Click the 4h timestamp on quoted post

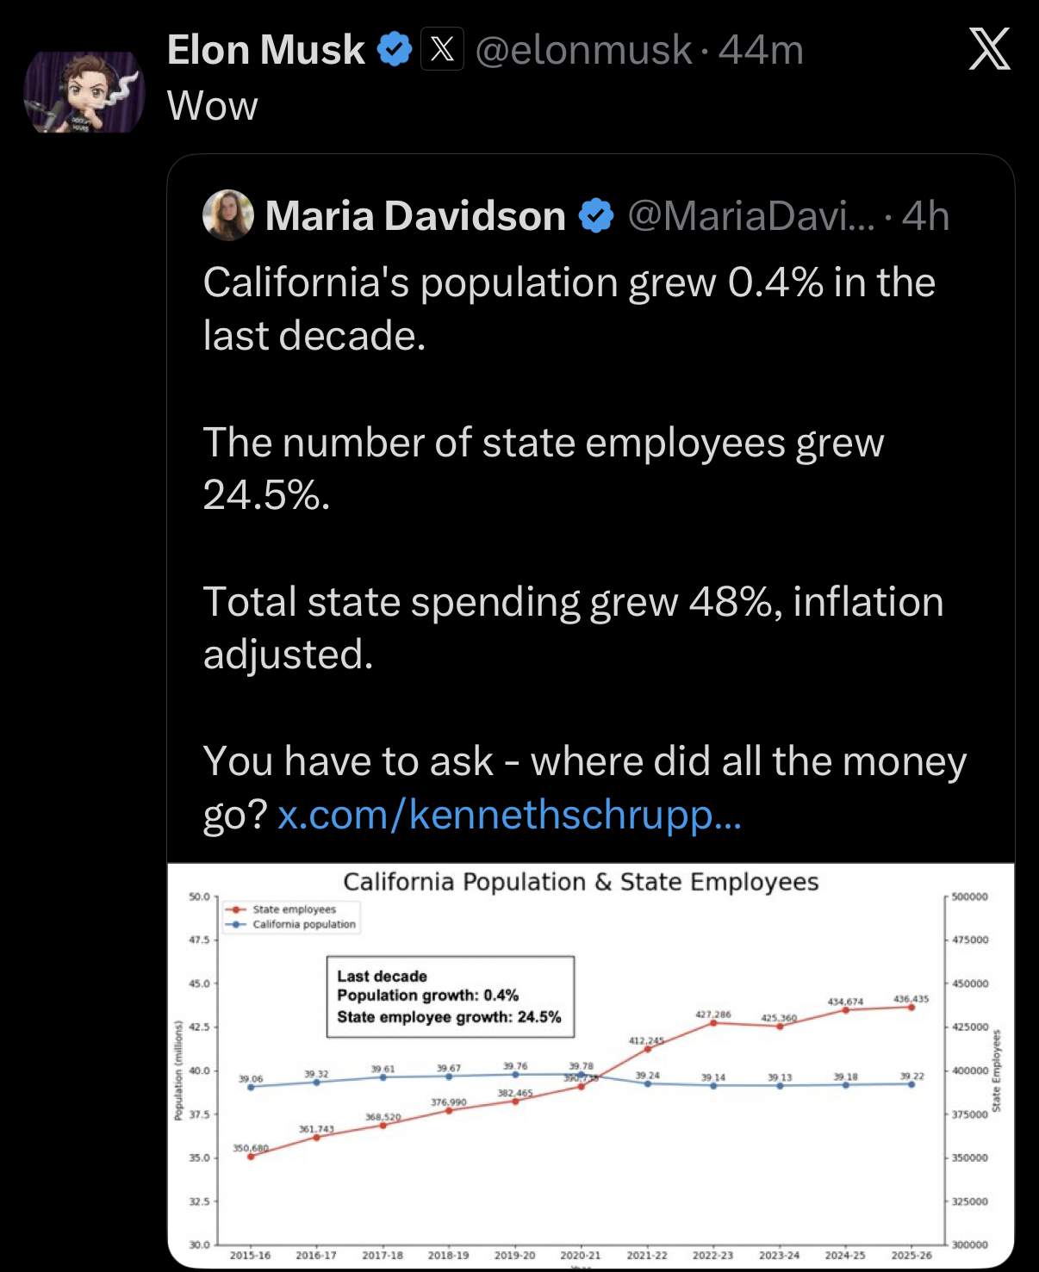(x=925, y=215)
